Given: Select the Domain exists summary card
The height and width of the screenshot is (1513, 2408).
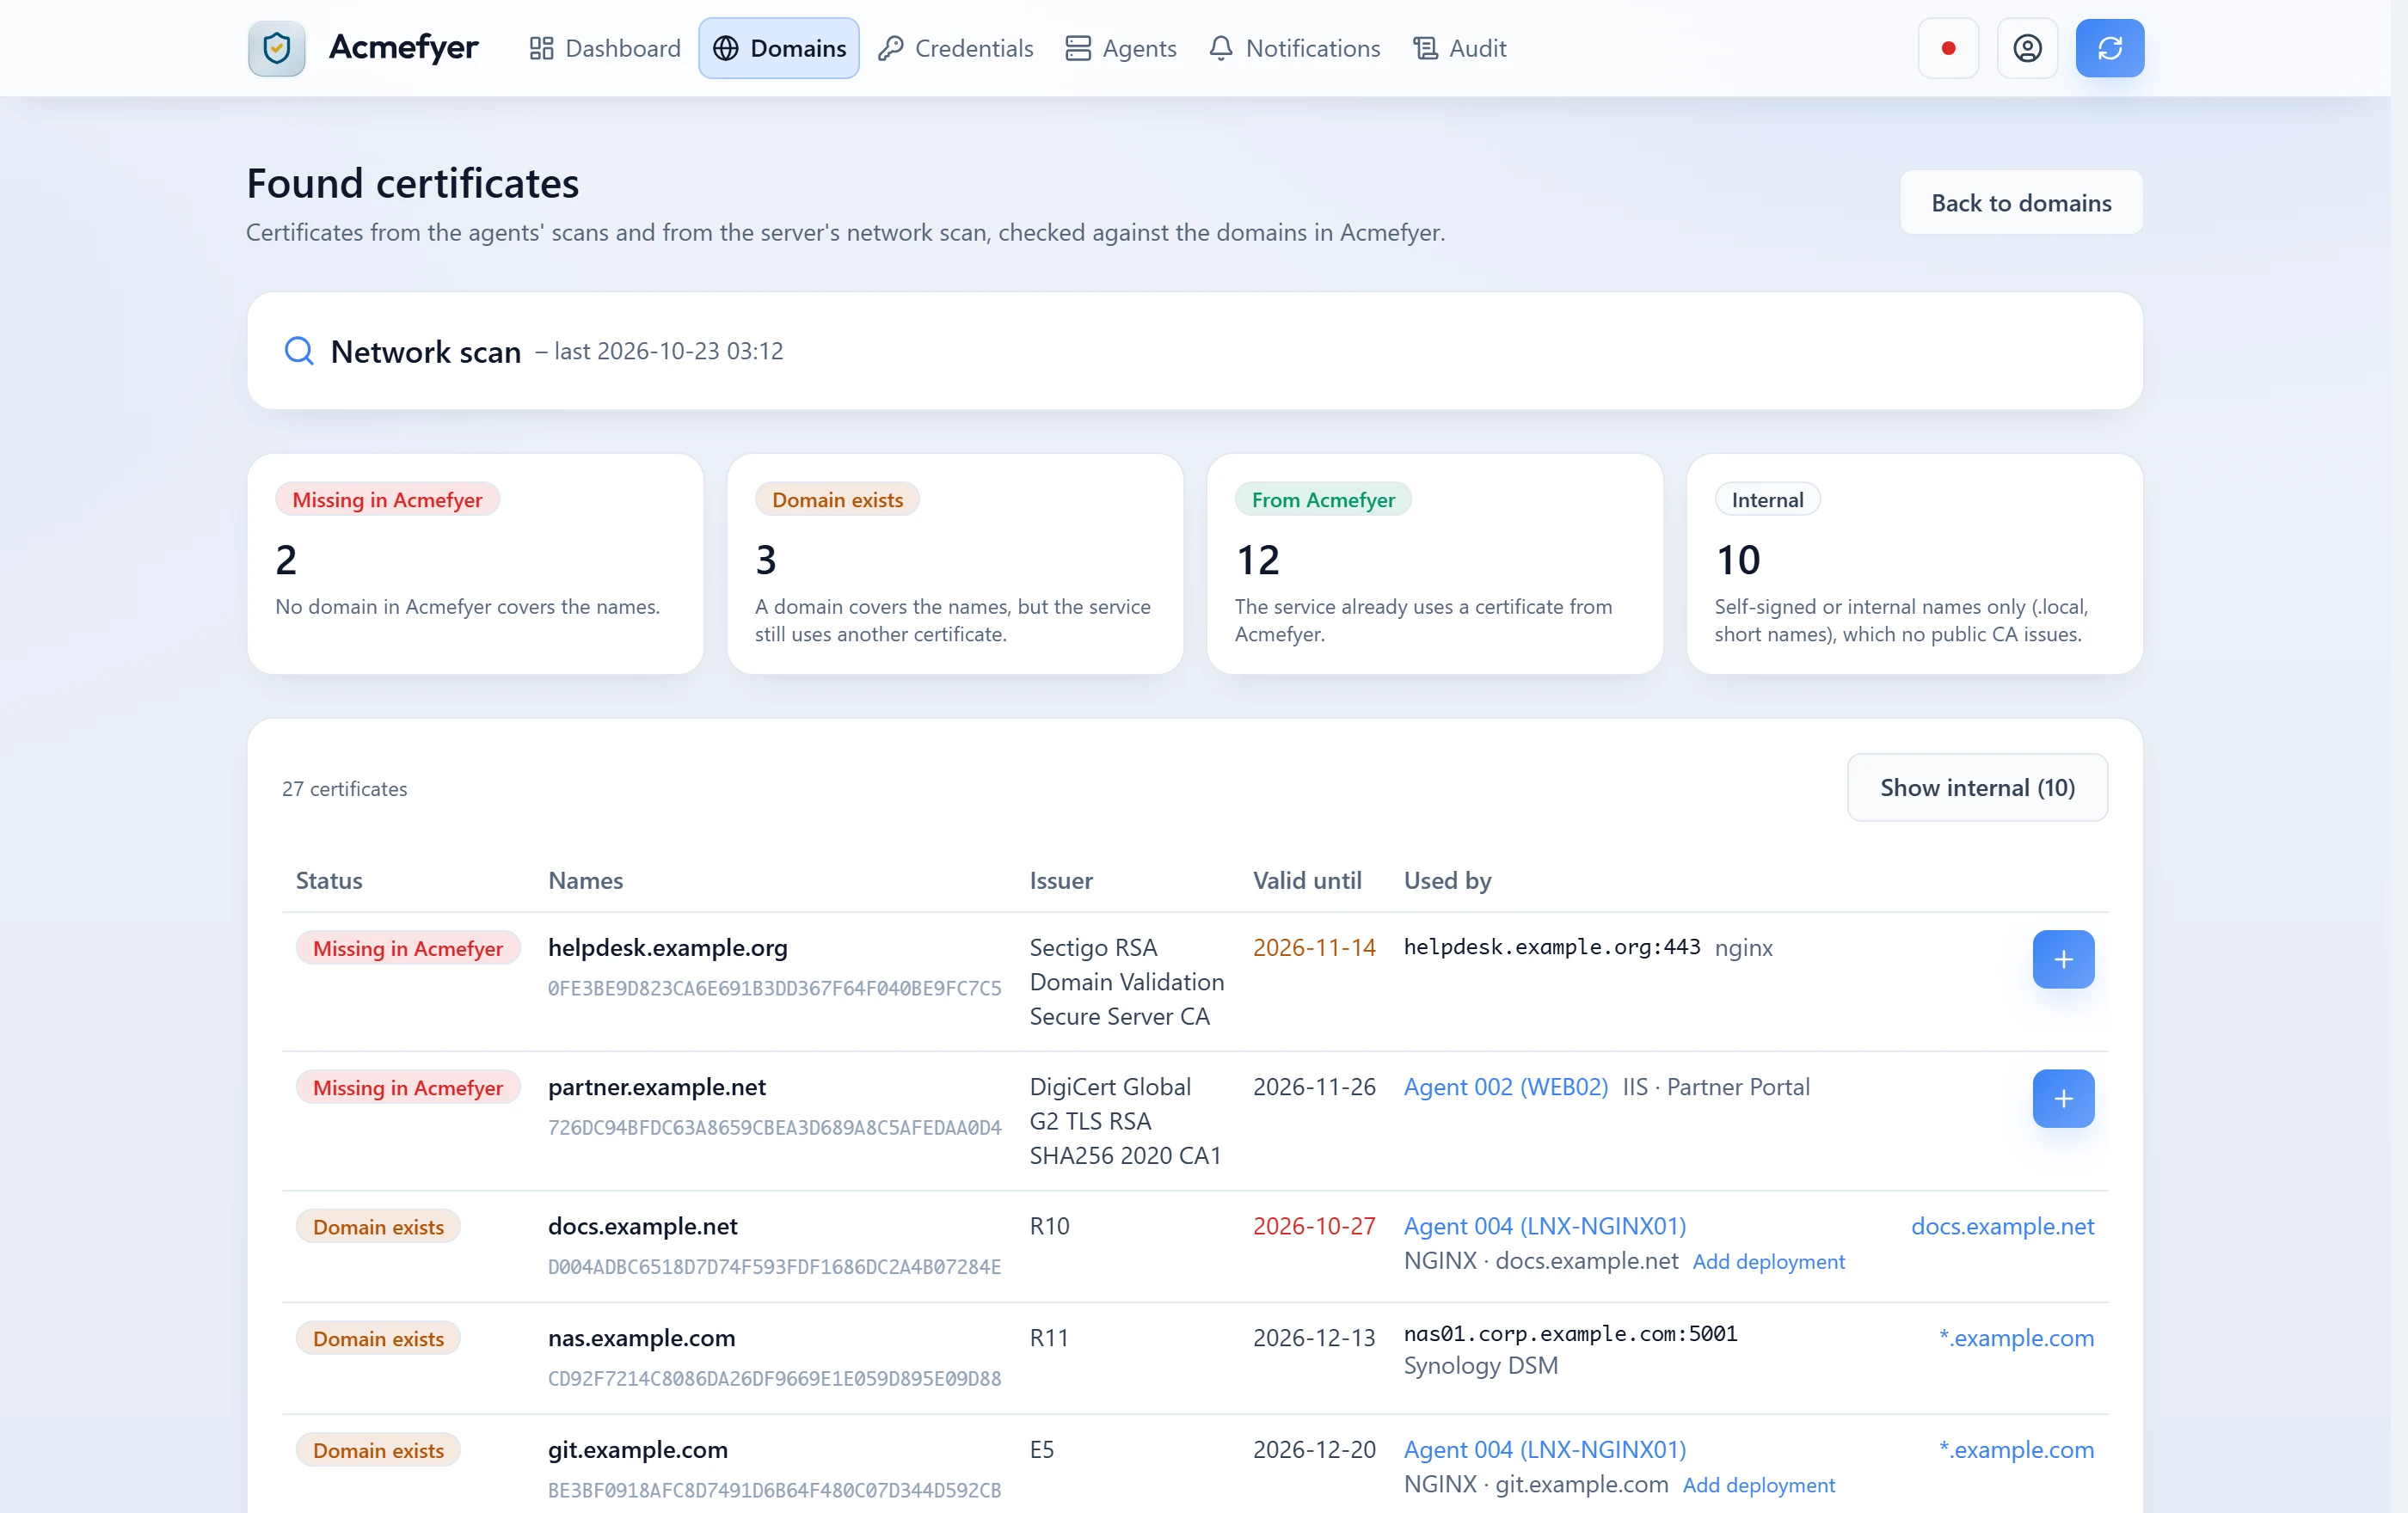Looking at the screenshot, I should click(x=955, y=564).
